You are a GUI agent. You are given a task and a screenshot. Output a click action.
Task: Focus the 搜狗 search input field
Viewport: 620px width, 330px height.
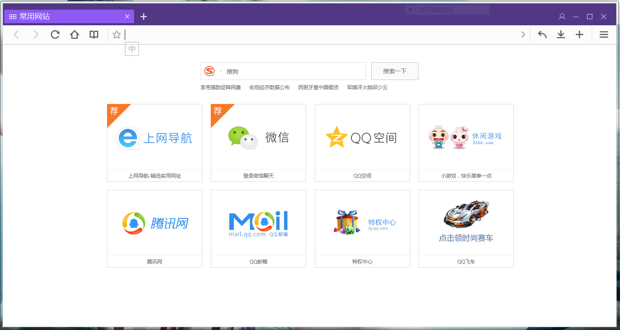[295, 71]
